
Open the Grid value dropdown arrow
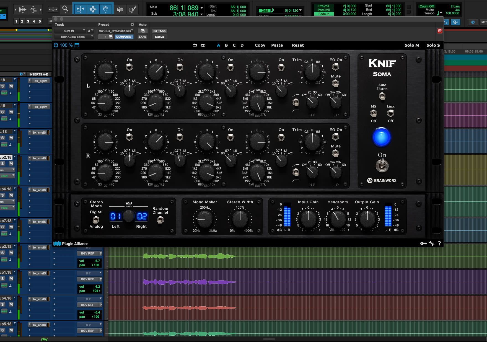coord(301,11)
